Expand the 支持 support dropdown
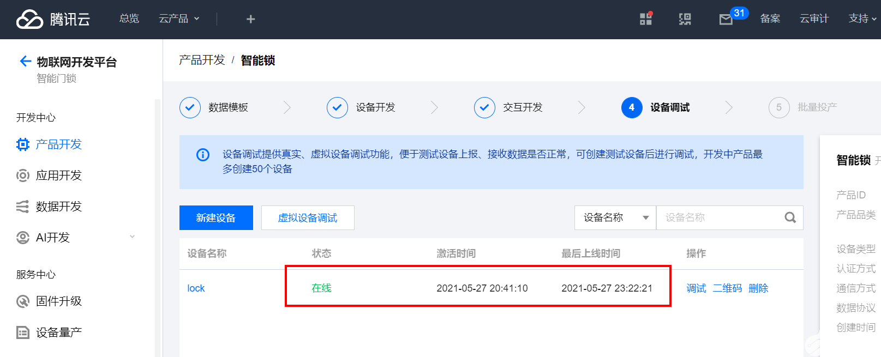881x357 pixels. coord(862,19)
